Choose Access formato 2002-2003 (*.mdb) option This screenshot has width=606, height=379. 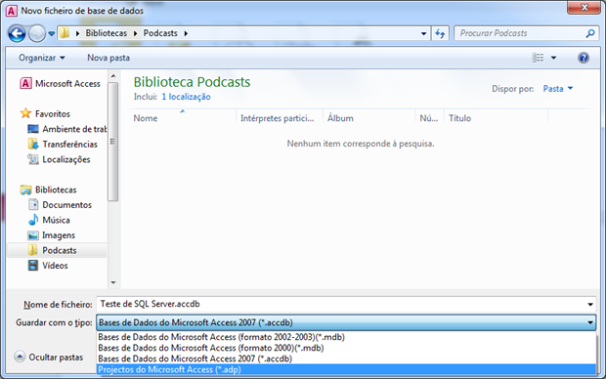coord(346,337)
